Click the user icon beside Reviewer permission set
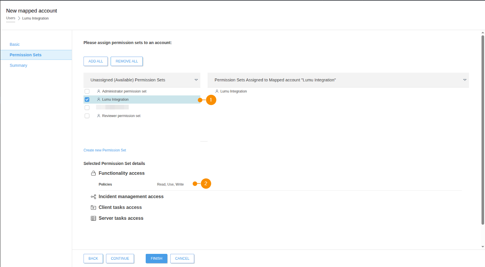485x267 pixels. (99, 116)
